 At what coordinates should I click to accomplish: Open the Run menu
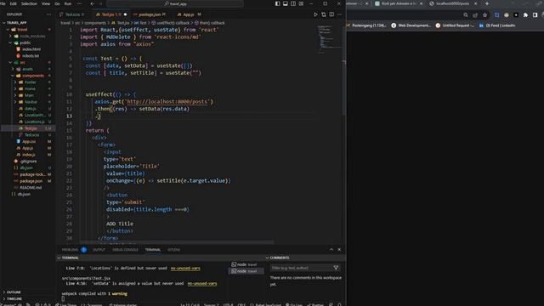(68, 3)
